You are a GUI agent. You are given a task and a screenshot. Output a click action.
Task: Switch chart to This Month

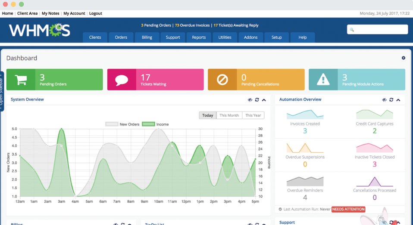(x=229, y=115)
